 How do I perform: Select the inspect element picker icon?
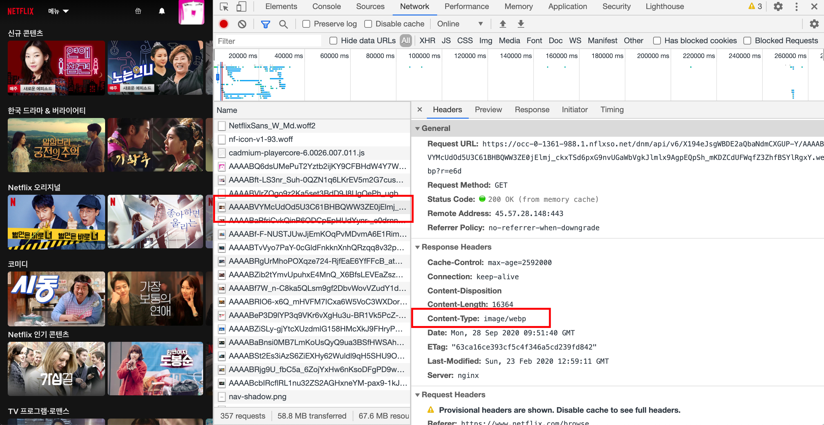(x=224, y=7)
